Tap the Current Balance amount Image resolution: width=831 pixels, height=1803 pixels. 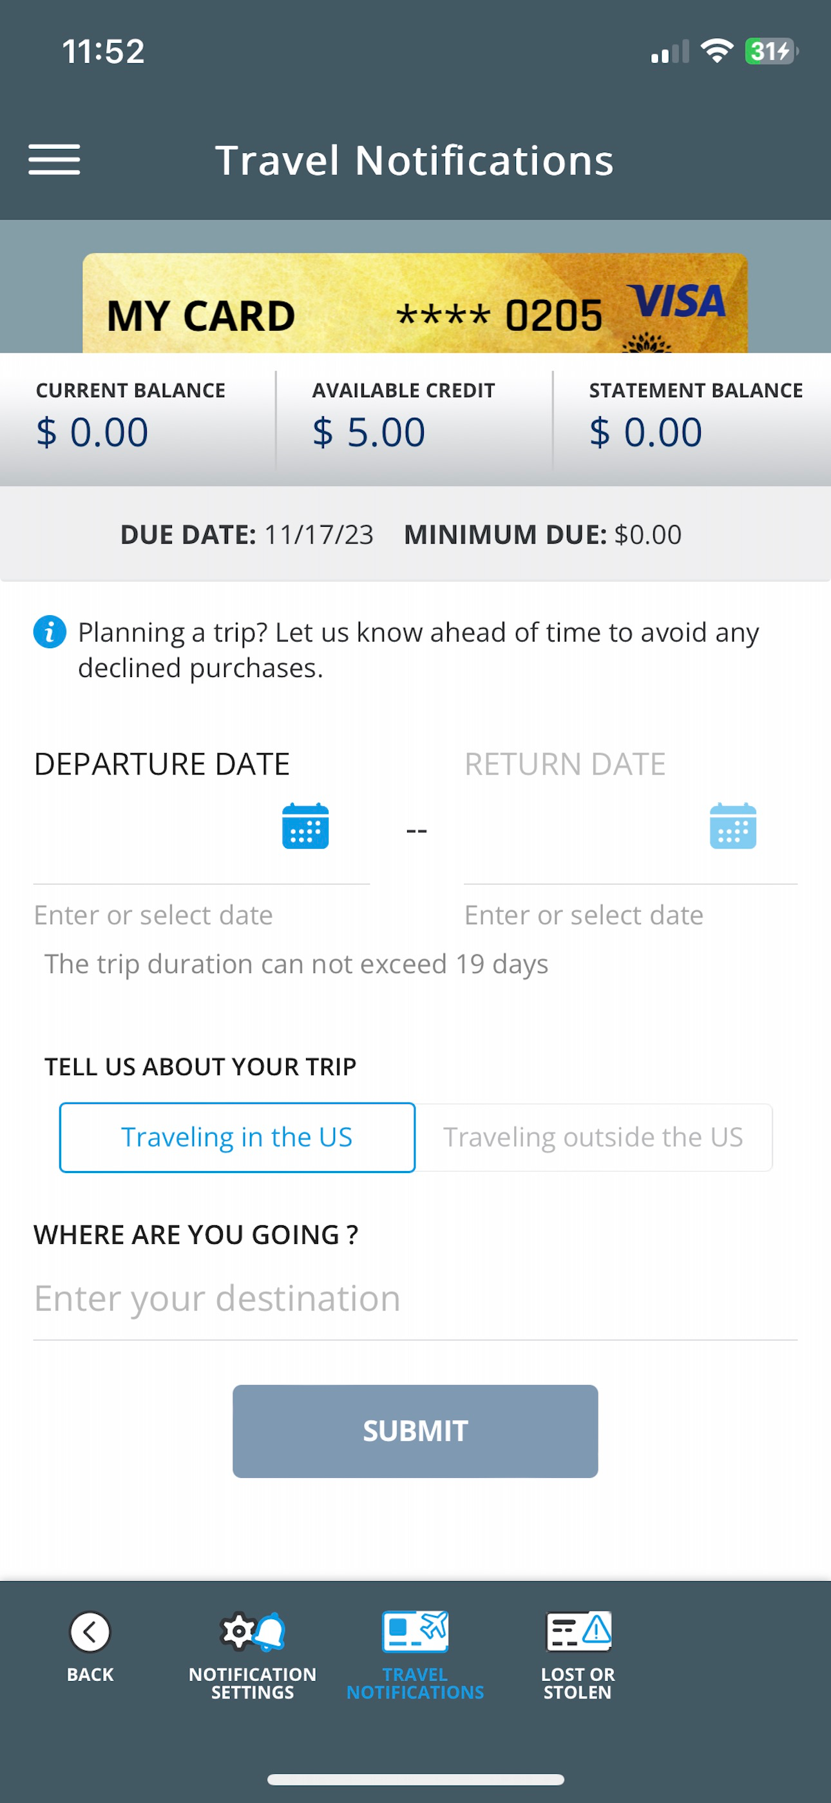pos(91,432)
